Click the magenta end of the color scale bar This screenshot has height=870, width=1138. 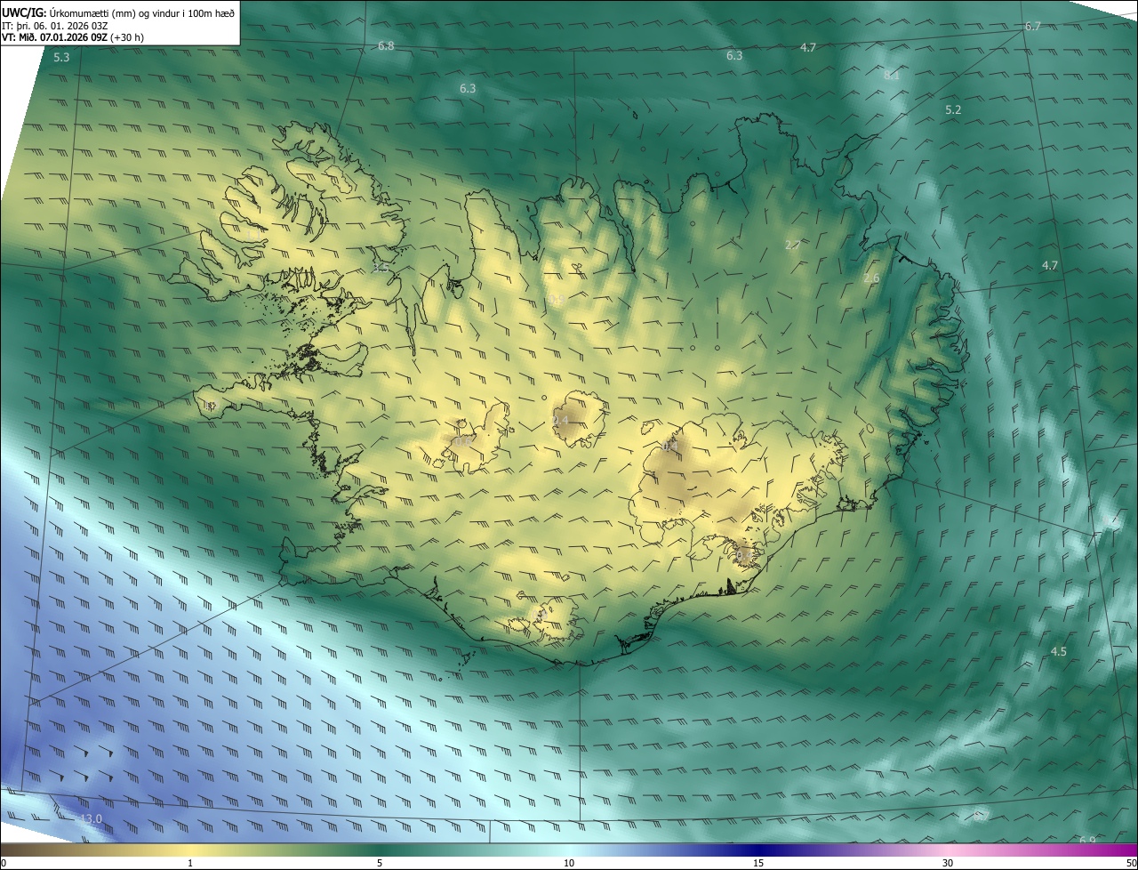coord(1120,850)
